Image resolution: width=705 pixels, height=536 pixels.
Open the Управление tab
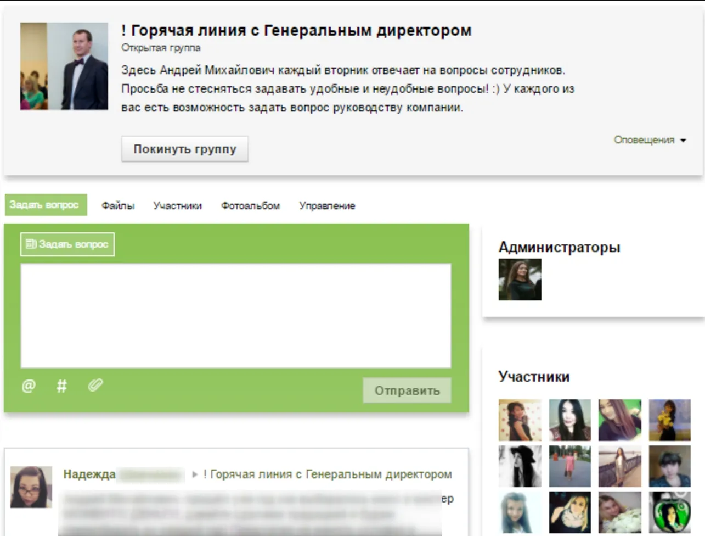pyautogui.click(x=327, y=206)
